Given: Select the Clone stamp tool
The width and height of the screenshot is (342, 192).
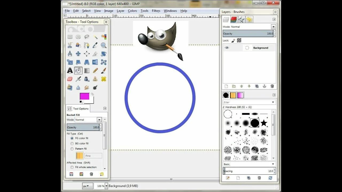Looking at the screenshot, I should coord(95,79).
